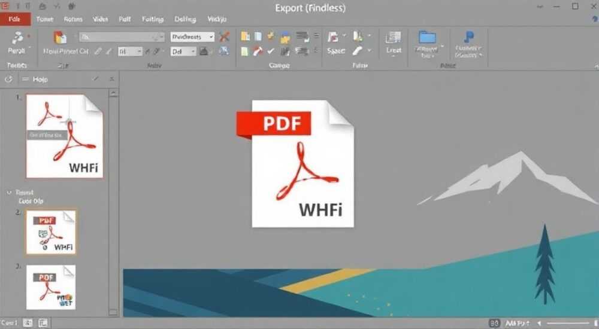The height and width of the screenshot is (329, 599).
Task: Click the lock-shaped quick access icon
Action: [43, 6]
